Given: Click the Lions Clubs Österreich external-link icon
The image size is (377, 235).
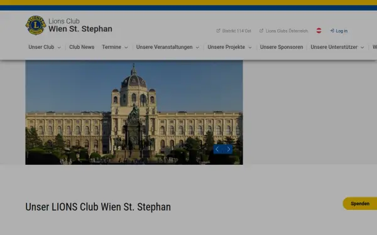Looking at the screenshot, I should click(261, 31).
